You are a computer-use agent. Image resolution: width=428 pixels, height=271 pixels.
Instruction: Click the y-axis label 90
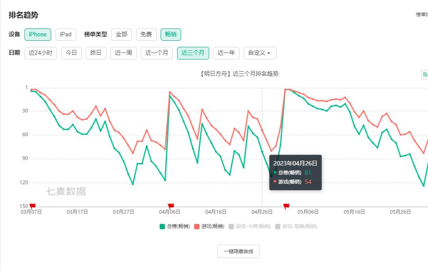25,158
